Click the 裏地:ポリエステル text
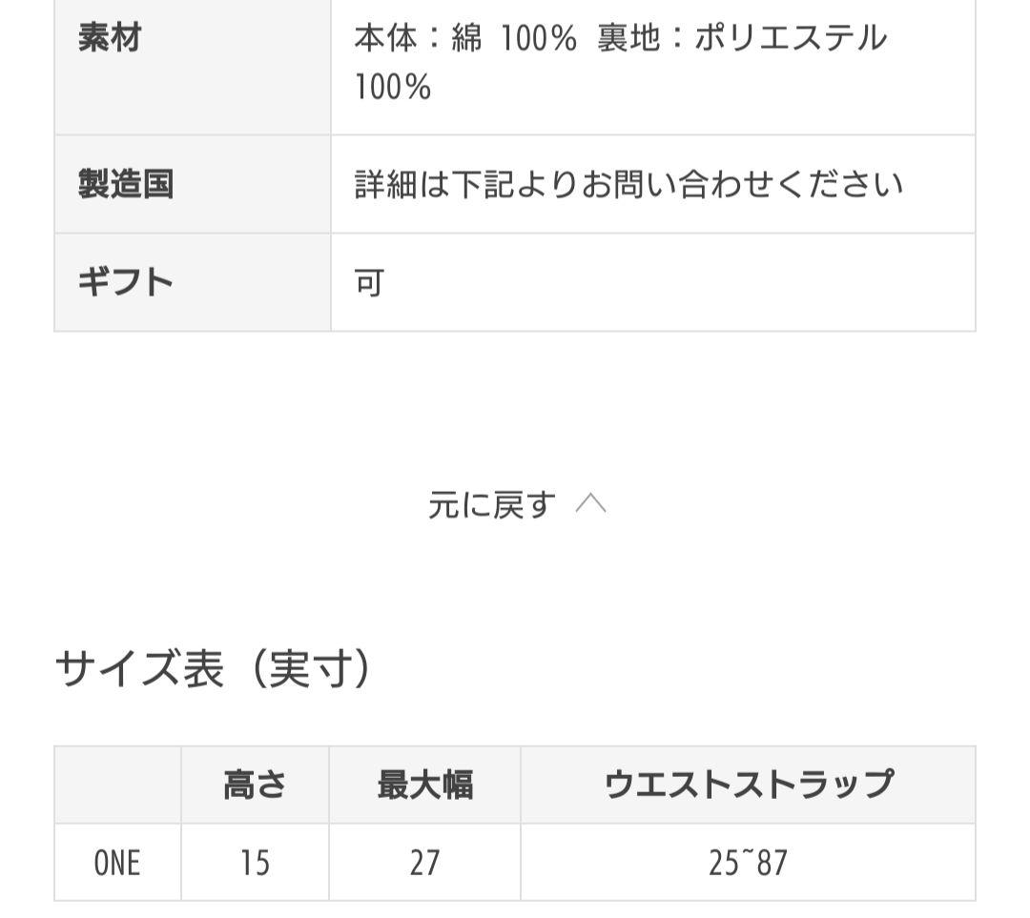The image size is (1030, 918). 742,39
